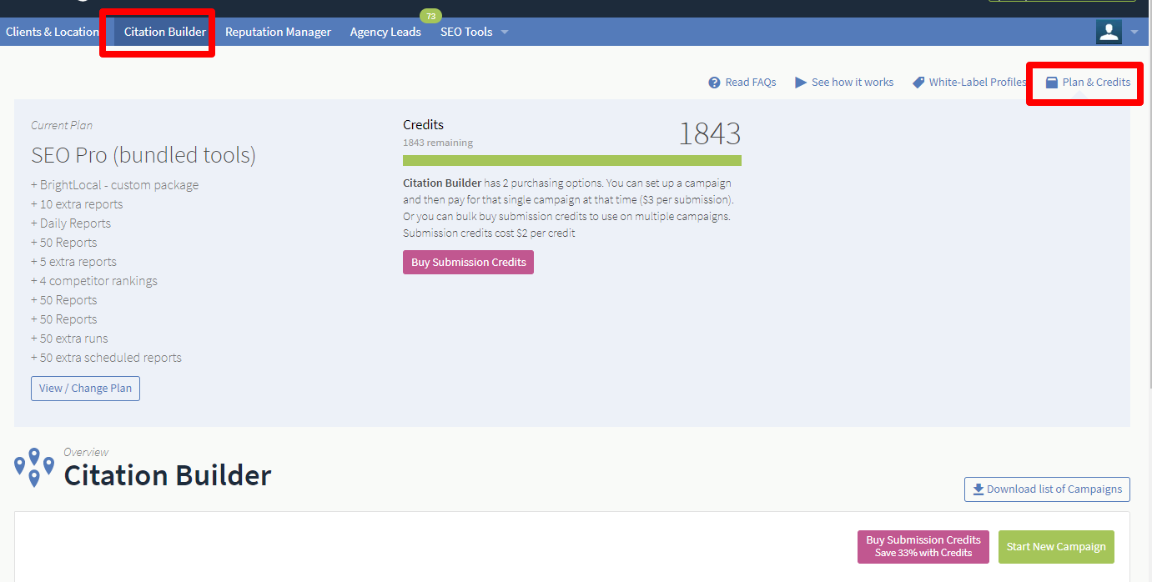Viewport: 1152px width, 582px height.
Task: Click the 5 extra reports item
Action: tap(73, 262)
